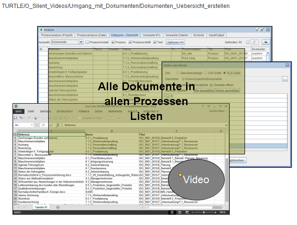
Task: Click the Excel Save icon
Action: click(x=15, y=118)
